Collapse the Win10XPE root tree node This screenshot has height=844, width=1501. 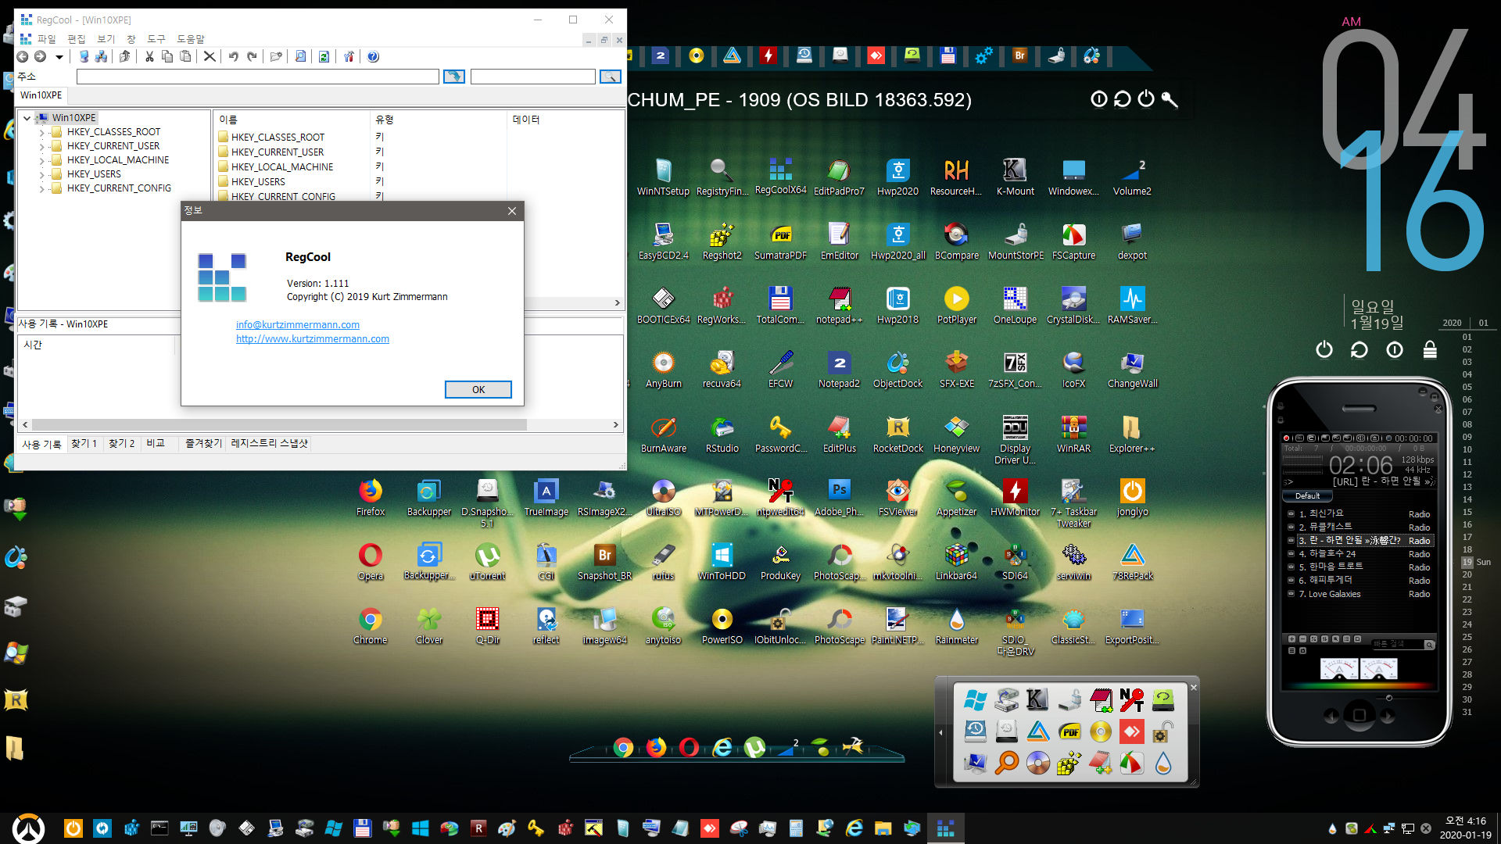pyautogui.click(x=27, y=118)
